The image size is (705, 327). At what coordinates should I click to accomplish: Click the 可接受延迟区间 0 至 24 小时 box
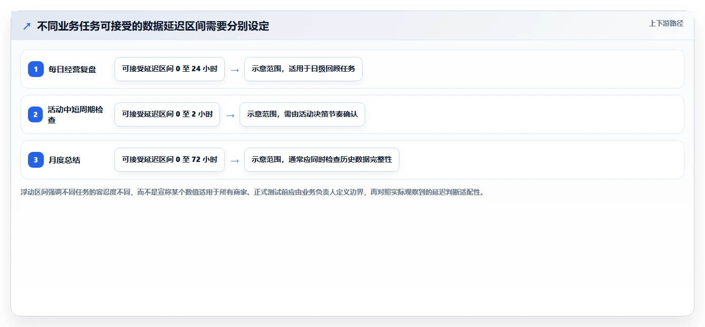point(169,69)
